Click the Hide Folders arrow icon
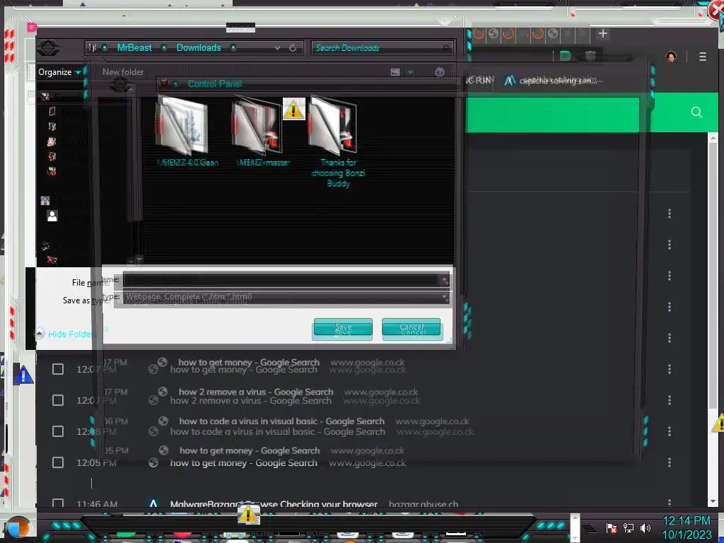 [x=40, y=334]
